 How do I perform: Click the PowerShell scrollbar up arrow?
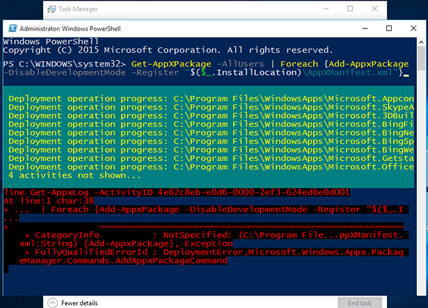(x=421, y=43)
